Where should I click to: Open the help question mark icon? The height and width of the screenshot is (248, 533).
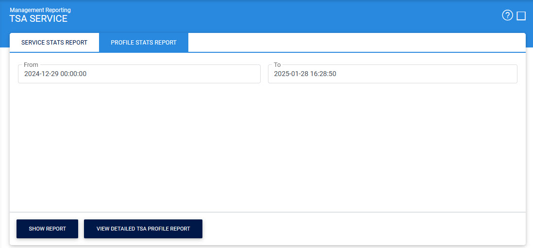(507, 15)
